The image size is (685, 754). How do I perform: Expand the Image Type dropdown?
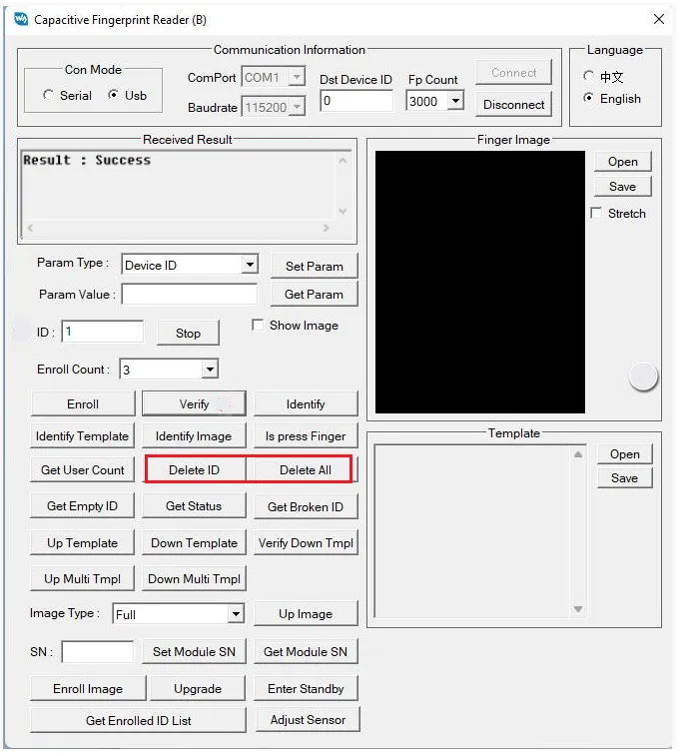(236, 613)
